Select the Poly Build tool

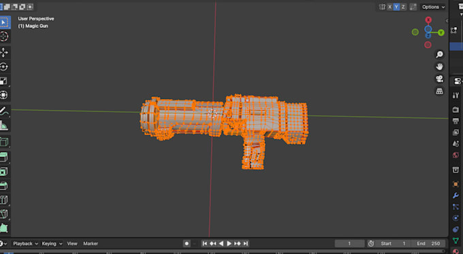(x=4, y=228)
